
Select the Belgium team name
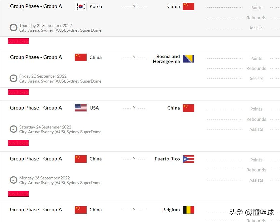pyautogui.click(x=171, y=210)
